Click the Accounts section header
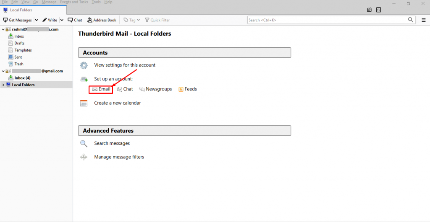Screen dimensions: 430x222 point(185,52)
